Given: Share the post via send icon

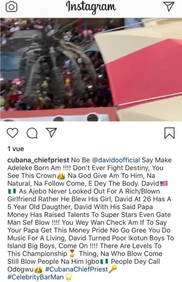Looking at the screenshot, I should (x=52, y=133).
